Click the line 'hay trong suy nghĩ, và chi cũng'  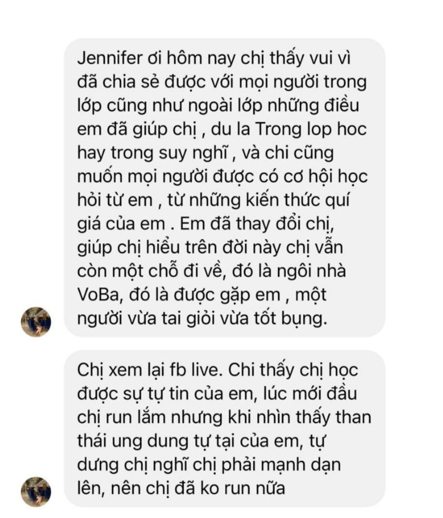click(x=205, y=153)
